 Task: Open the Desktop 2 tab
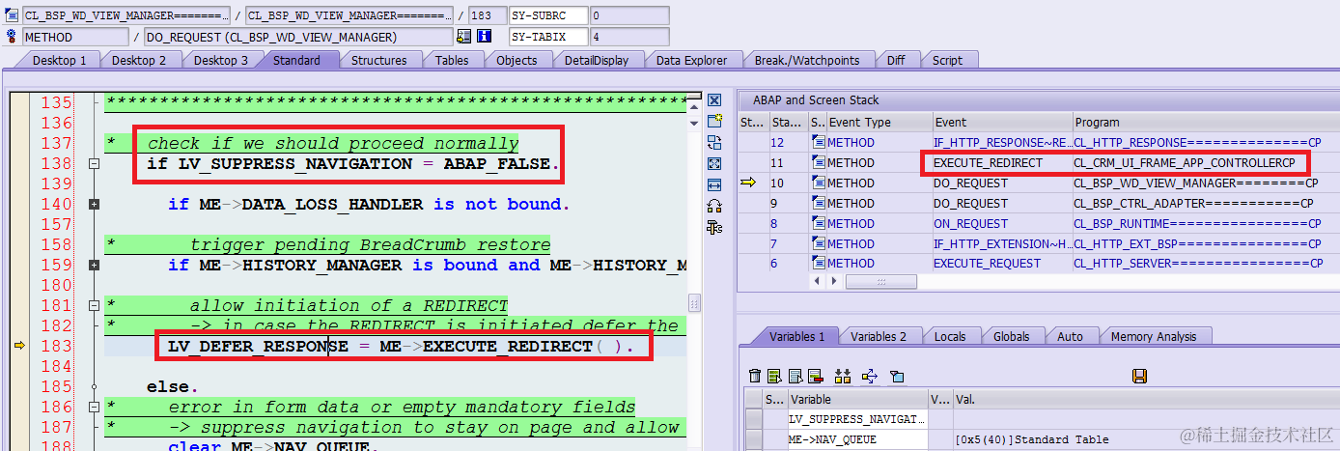(139, 60)
